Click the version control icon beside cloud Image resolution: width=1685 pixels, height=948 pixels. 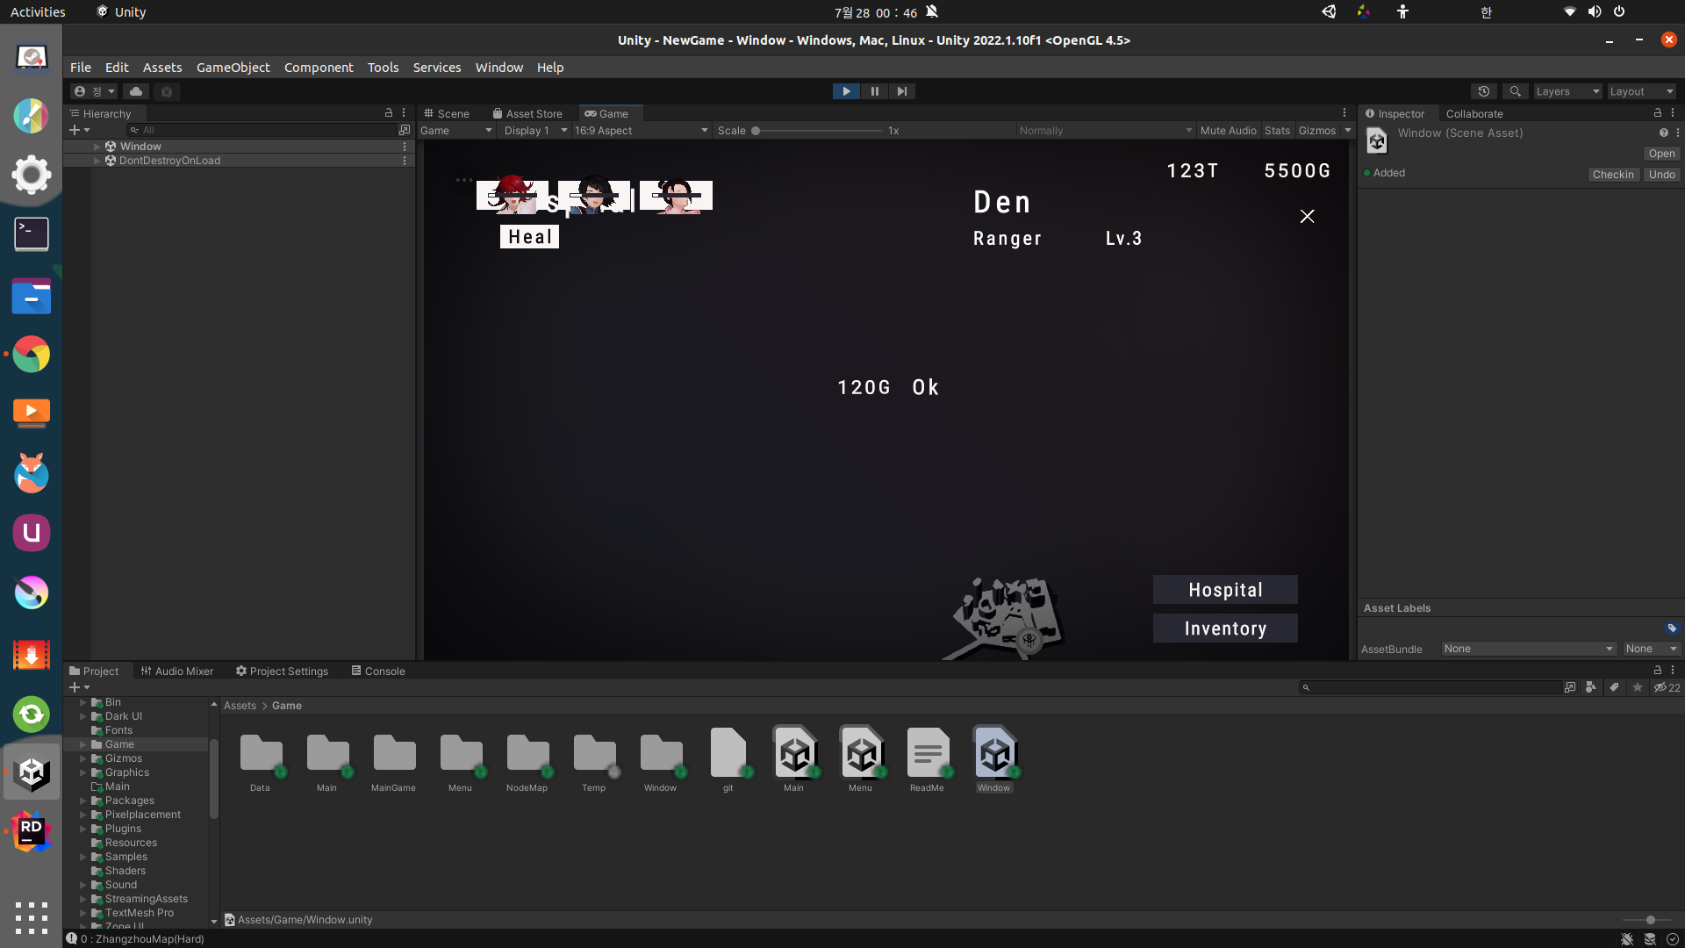tap(167, 91)
